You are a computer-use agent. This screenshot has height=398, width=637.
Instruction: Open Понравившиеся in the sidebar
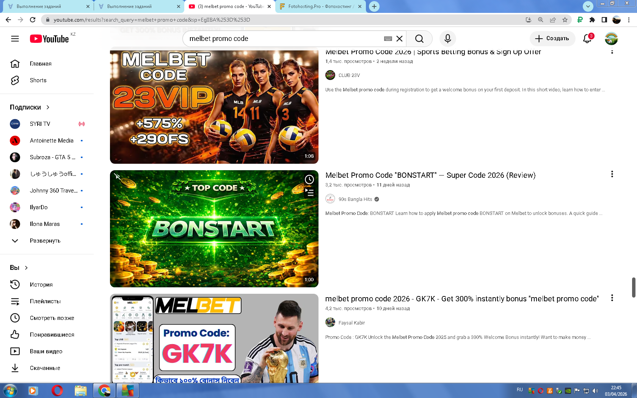(x=47, y=335)
